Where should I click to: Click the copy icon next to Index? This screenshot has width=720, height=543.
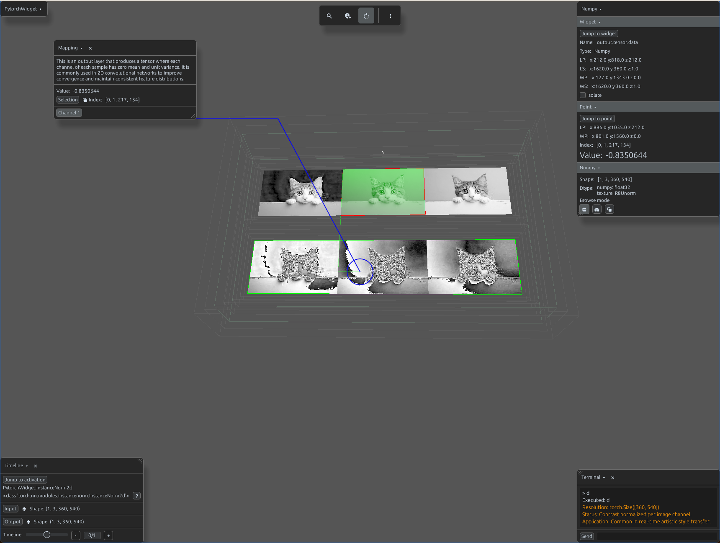[85, 100]
